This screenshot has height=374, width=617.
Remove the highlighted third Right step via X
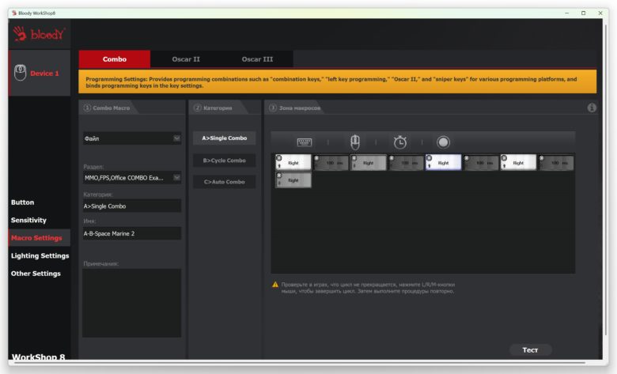click(429, 158)
